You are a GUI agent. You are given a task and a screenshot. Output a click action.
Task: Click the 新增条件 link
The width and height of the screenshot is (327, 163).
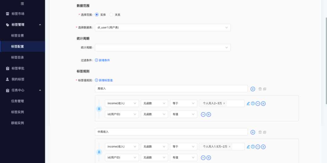pos(102,60)
